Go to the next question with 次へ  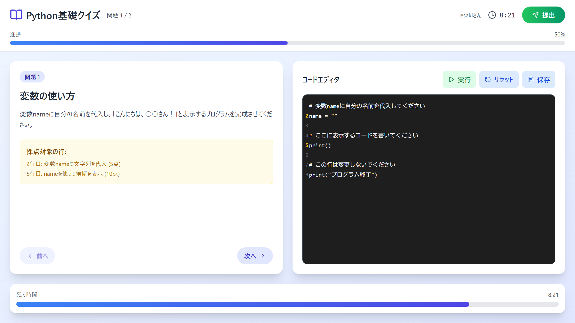click(x=255, y=256)
